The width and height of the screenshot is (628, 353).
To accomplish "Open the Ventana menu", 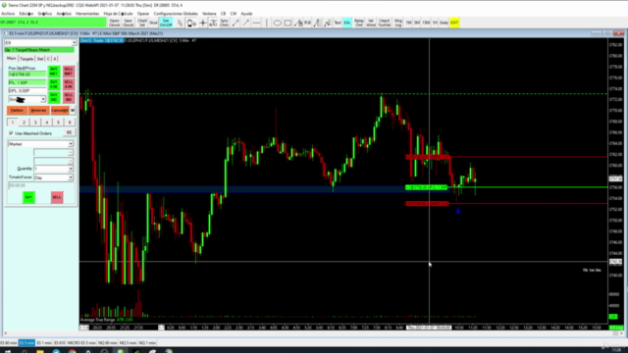I will point(209,14).
